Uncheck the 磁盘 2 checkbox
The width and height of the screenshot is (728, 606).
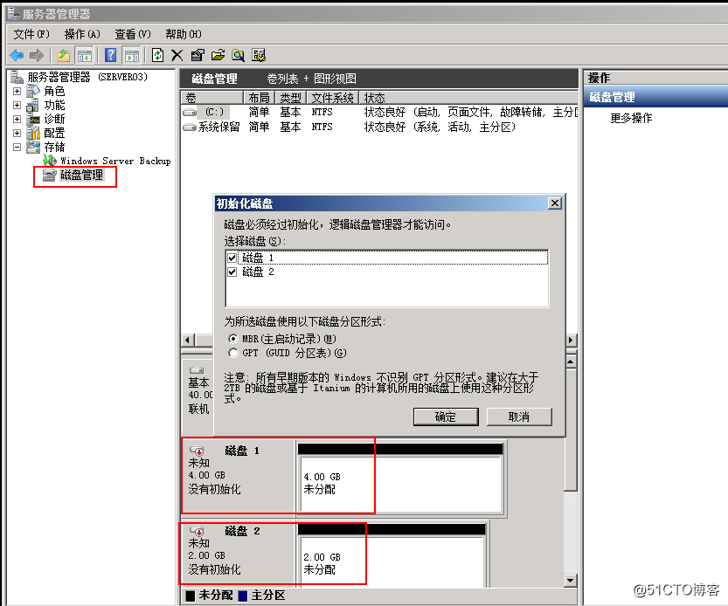[x=232, y=272]
